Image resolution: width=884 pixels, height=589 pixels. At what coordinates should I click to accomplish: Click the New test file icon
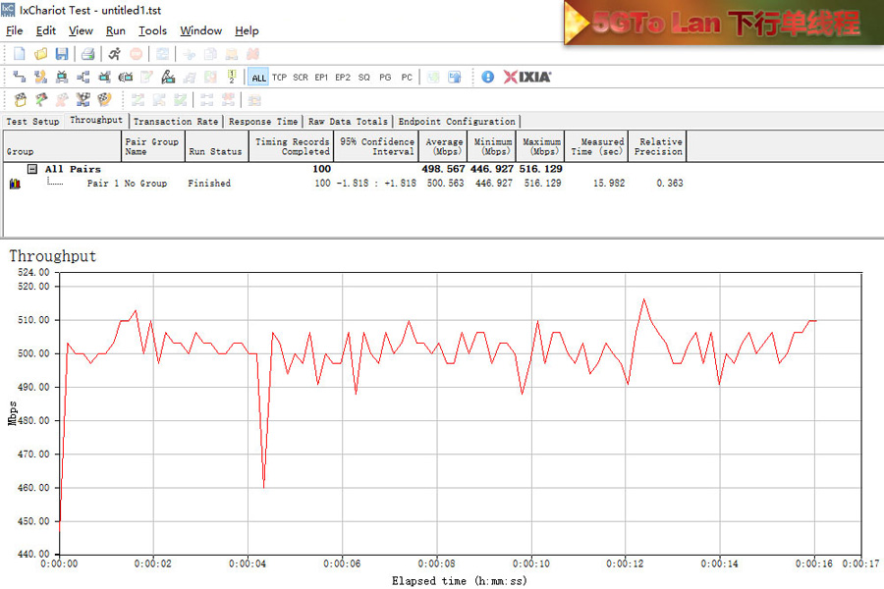click(19, 54)
